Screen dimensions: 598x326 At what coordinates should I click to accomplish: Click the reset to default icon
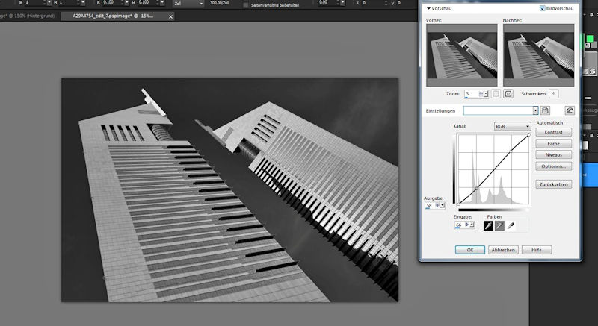point(570,110)
